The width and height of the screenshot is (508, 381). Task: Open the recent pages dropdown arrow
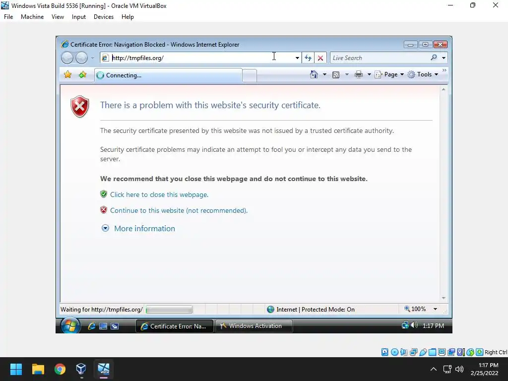point(92,58)
